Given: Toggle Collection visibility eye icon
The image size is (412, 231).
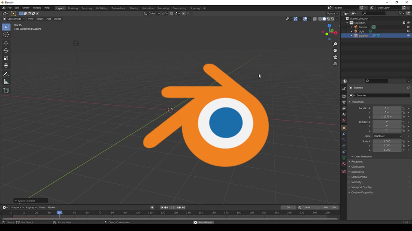Looking at the screenshot, I should (408, 23).
